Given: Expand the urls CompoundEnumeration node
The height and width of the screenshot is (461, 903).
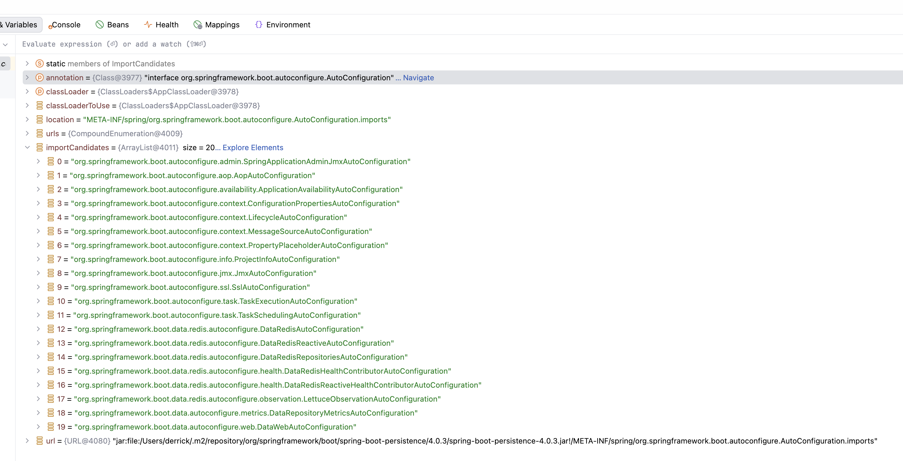Looking at the screenshot, I should tap(27, 134).
